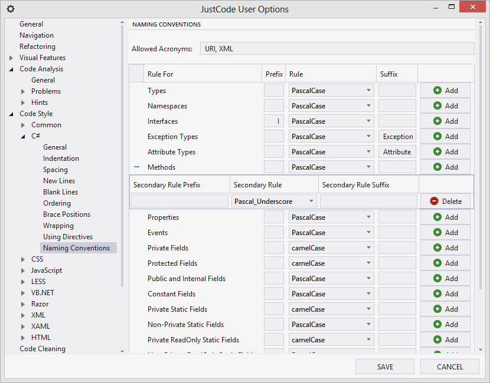Click the SAVE button
The height and width of the screenshot is (383, 490).
pos(385,367)
